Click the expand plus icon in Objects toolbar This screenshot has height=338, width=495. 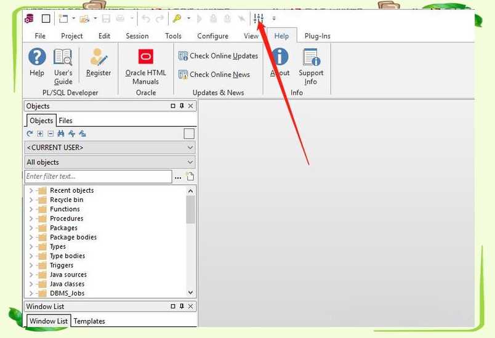coord(40,134)
